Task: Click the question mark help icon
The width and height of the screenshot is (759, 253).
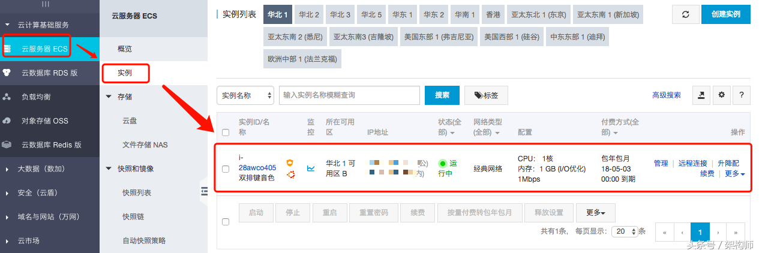Action: tap(742, 95)
